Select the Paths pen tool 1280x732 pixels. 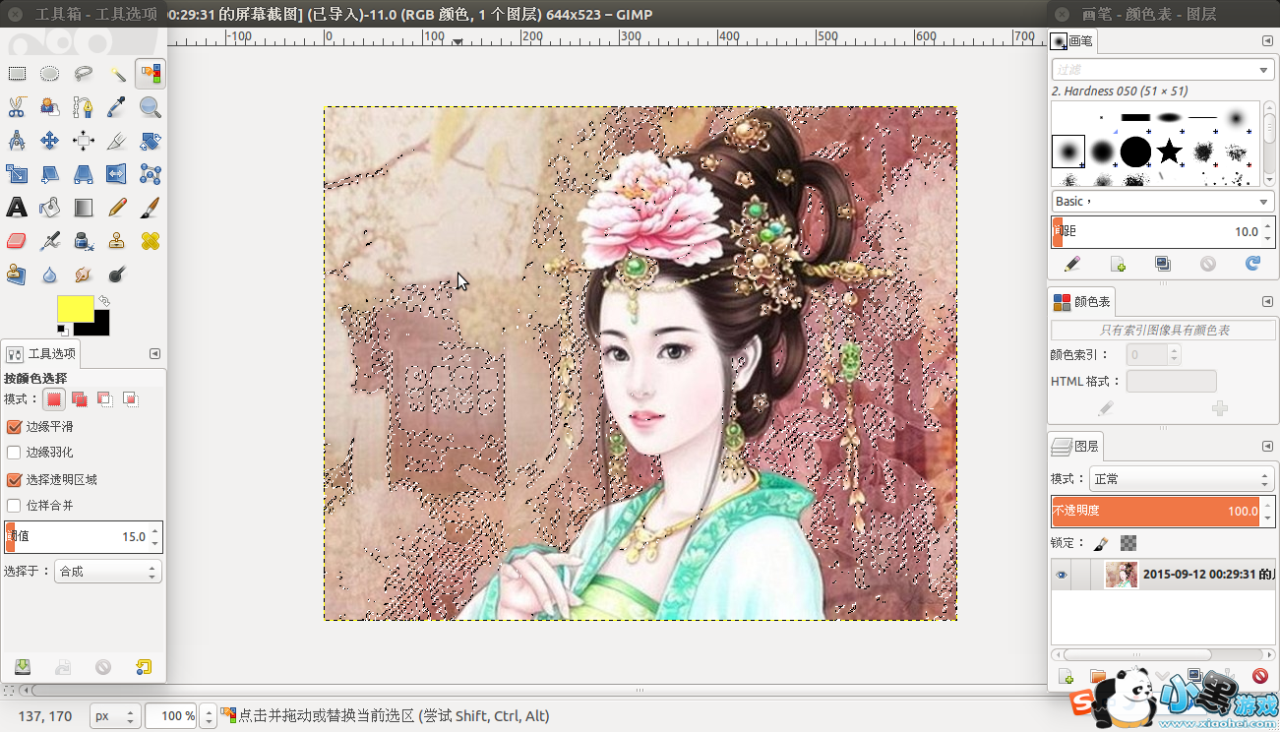click(x=84, y=107)
